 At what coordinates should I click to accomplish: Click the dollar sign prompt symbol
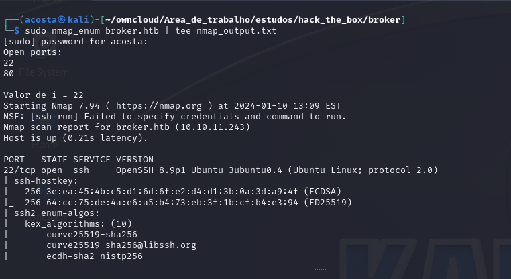coord(17,31)
